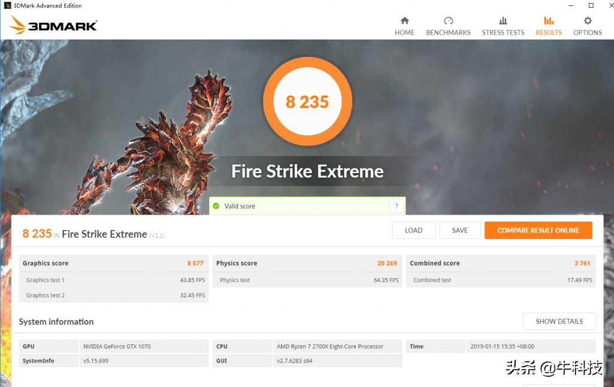
Task: Select the Benchmarks speedometer icon
Action: (x=449, y=20)
